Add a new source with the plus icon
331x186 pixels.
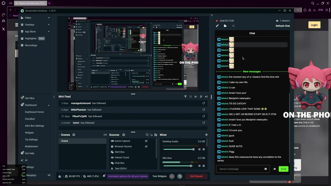124,135
